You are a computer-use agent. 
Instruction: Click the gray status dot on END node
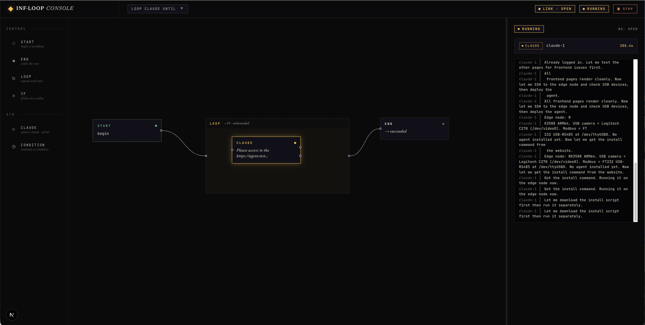coord(443,124)
